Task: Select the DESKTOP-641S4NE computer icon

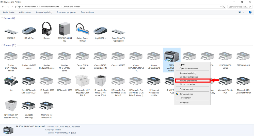Action: (65, 30)
